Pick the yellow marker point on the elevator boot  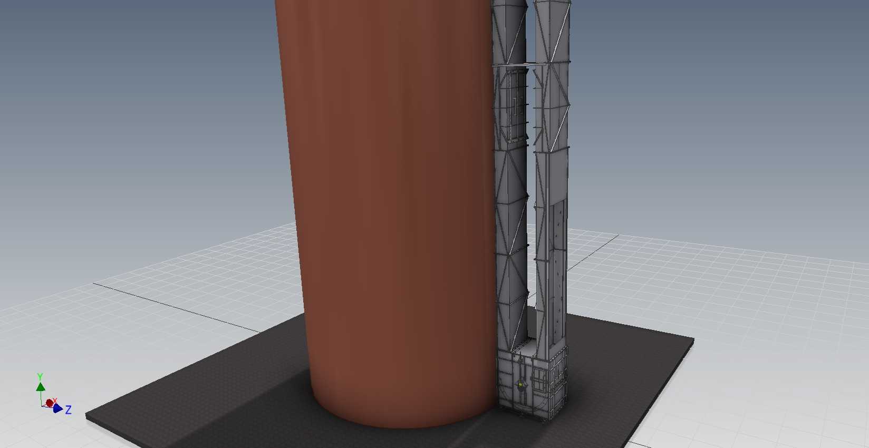coord(520,385)
